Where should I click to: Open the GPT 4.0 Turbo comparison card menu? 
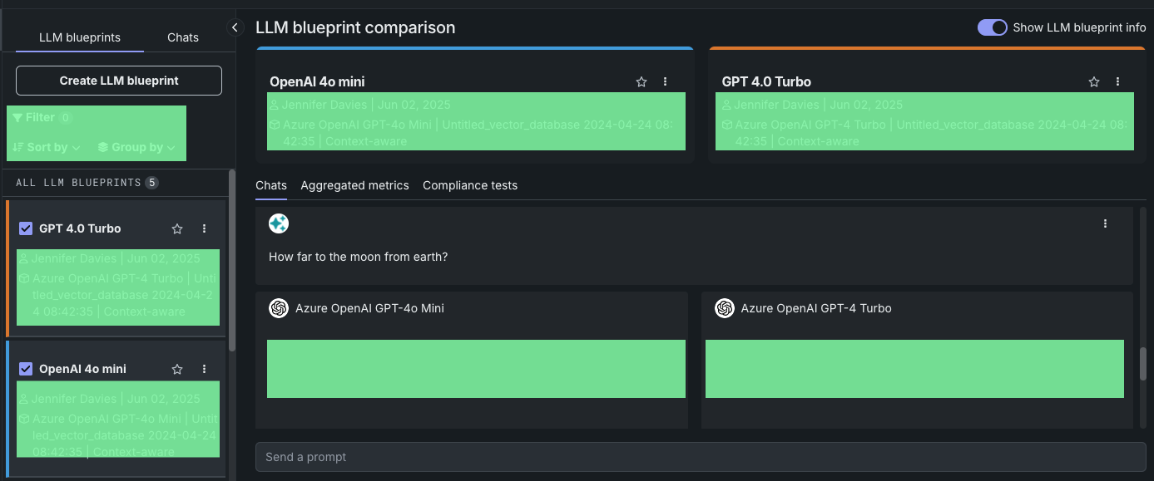point(1117,81)
